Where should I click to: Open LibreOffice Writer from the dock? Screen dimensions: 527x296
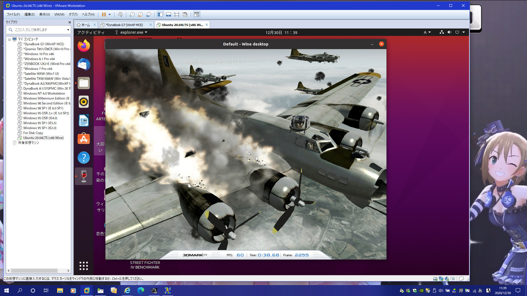point(84,120)
